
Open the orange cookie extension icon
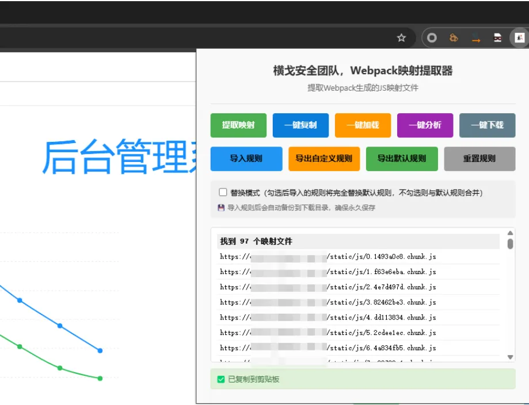(x=454, y=38)
